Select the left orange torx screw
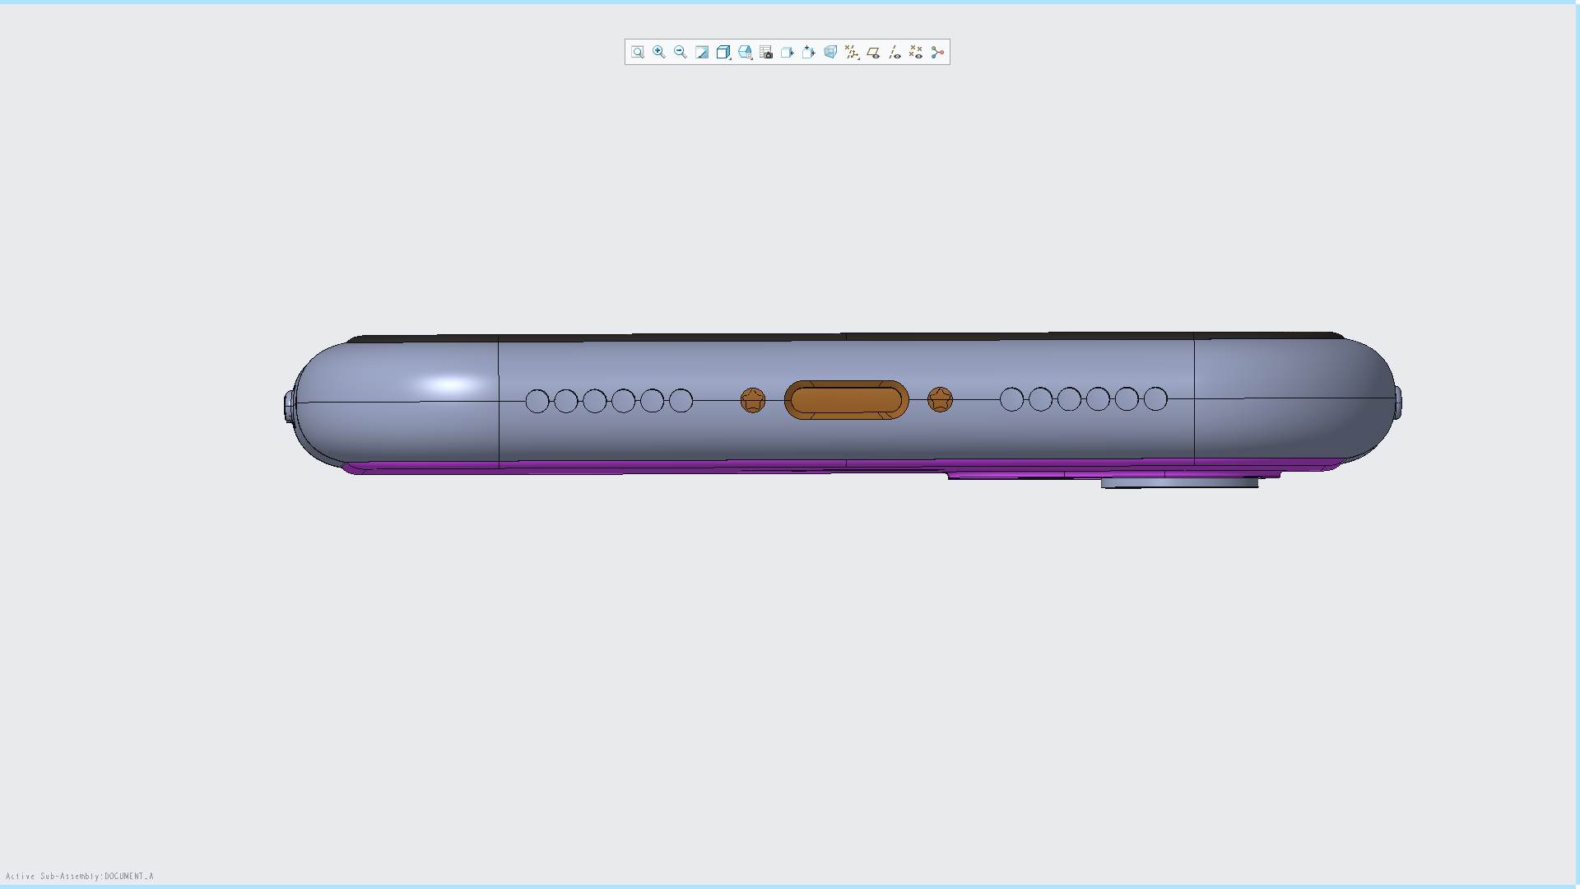Image resolution: width=1580 pixels, height=889 pixels. 751,400
